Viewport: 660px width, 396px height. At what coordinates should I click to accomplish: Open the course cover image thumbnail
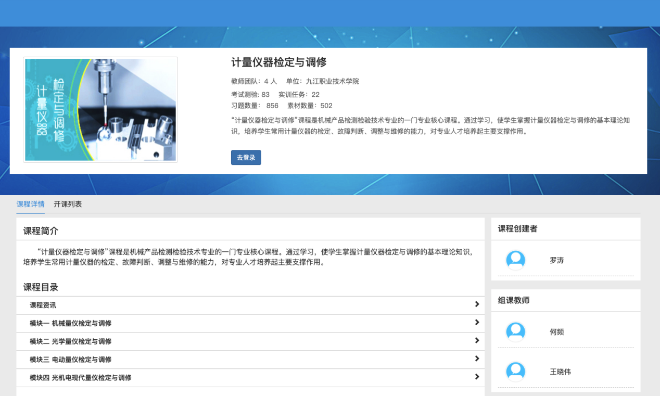[x=100, y=110]
